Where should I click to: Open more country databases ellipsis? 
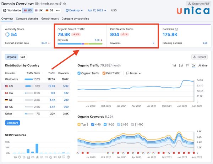pyautogui.click(x=58, y=10)
